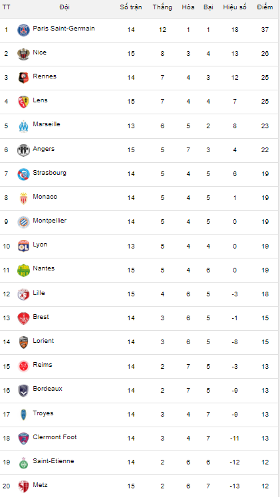280x497 pixels.
Task: Click the Thắng column header
Action: (162, 7)
